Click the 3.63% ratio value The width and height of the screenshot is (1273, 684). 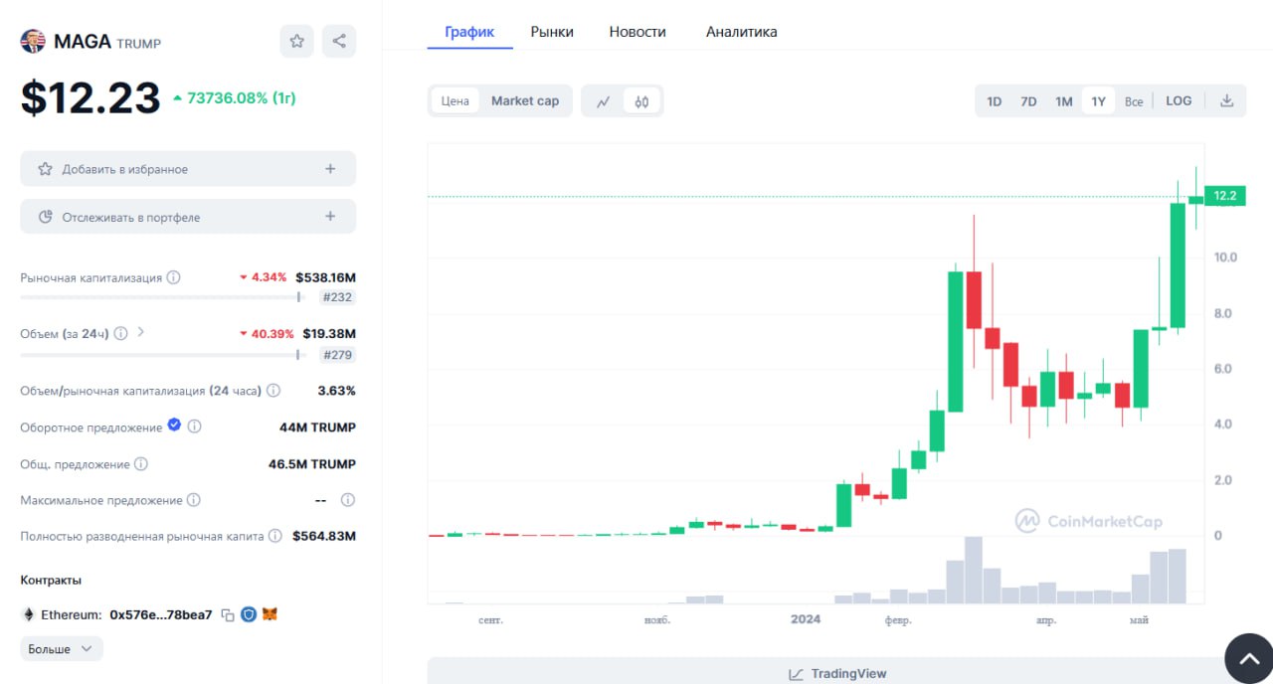(336, 391)
